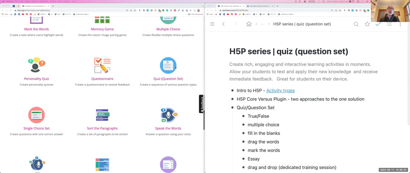Open the Workflowy list view icon
This screenshot has width=410, height=173.
(389, 24)
